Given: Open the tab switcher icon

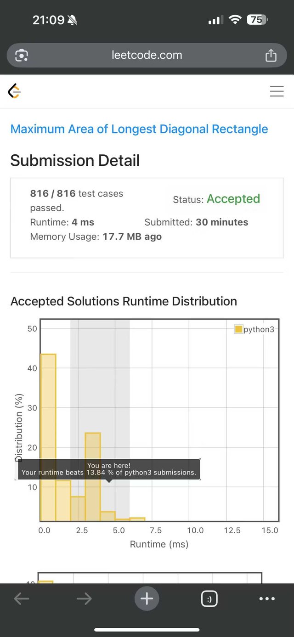Looking at the screenshot, I should click(209, 599).
